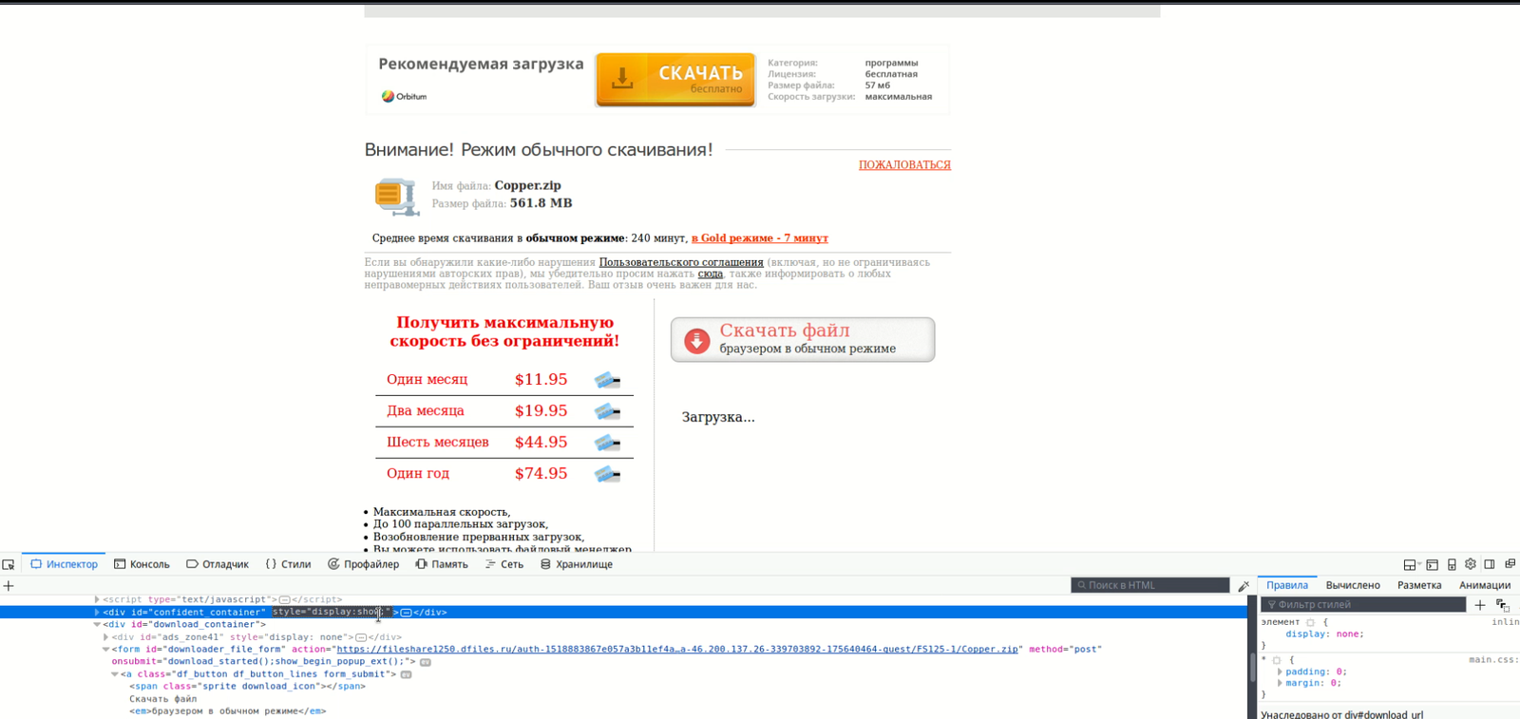Open the toolbox settings gear icon
The height and width of the screenshot is (719, 1520).
pos(1471,564)
